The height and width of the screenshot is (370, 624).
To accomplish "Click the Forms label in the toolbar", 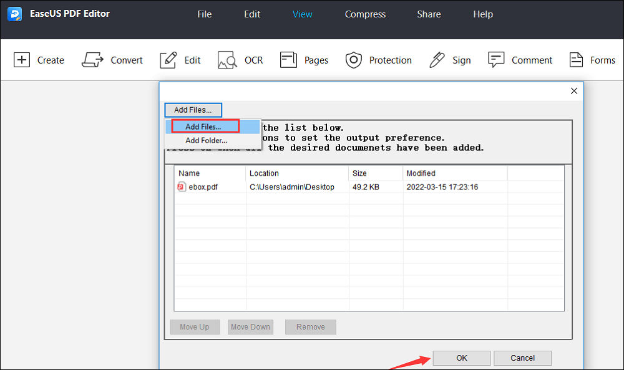I will 603,60.
